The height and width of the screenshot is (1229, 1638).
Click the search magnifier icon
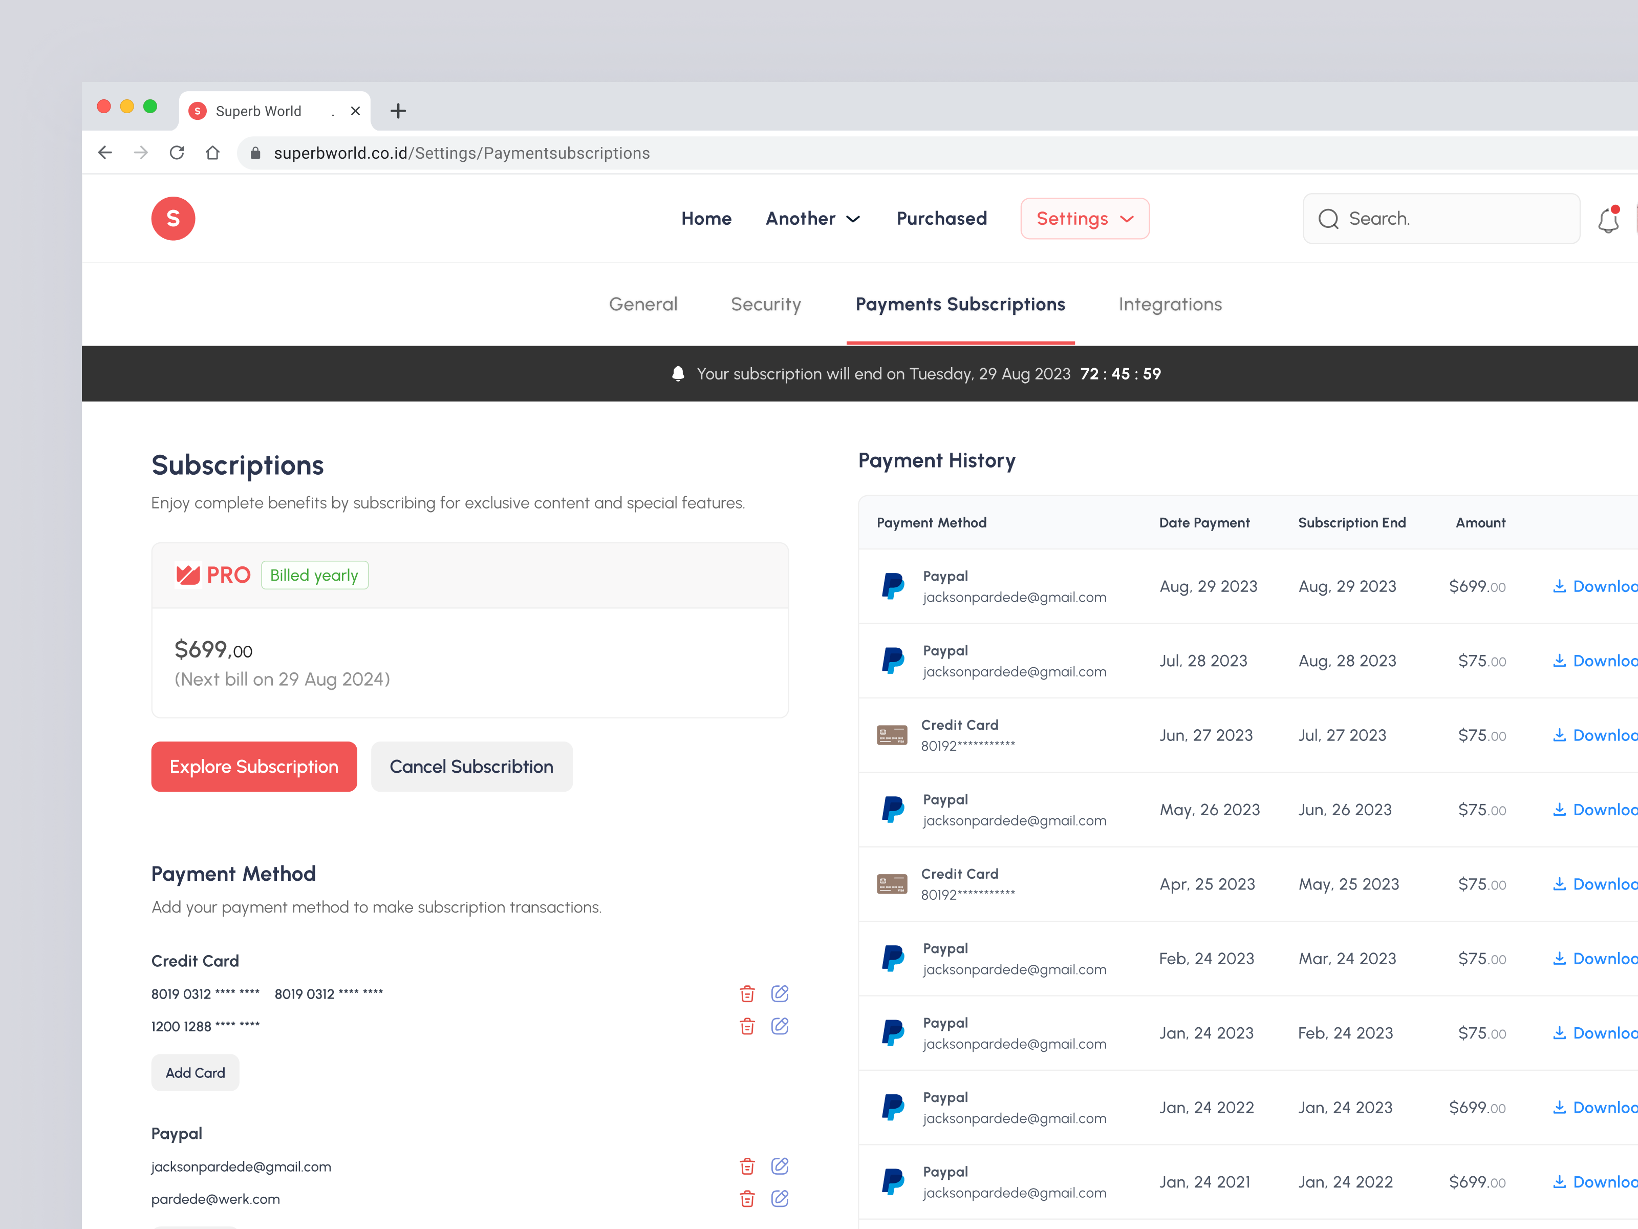pyautogui.click(x=1329, y=219)
